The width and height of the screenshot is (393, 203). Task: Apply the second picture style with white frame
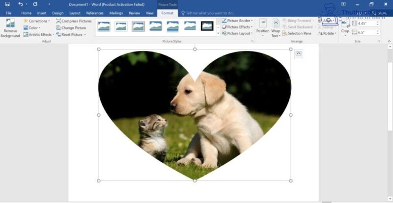[x=121, y=26]
